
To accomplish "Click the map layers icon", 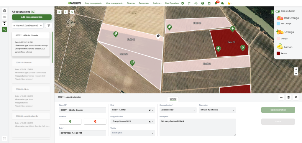I will 59,12.
